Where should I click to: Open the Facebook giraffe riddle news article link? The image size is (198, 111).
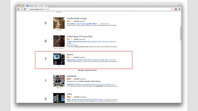(x=83, y=24)
